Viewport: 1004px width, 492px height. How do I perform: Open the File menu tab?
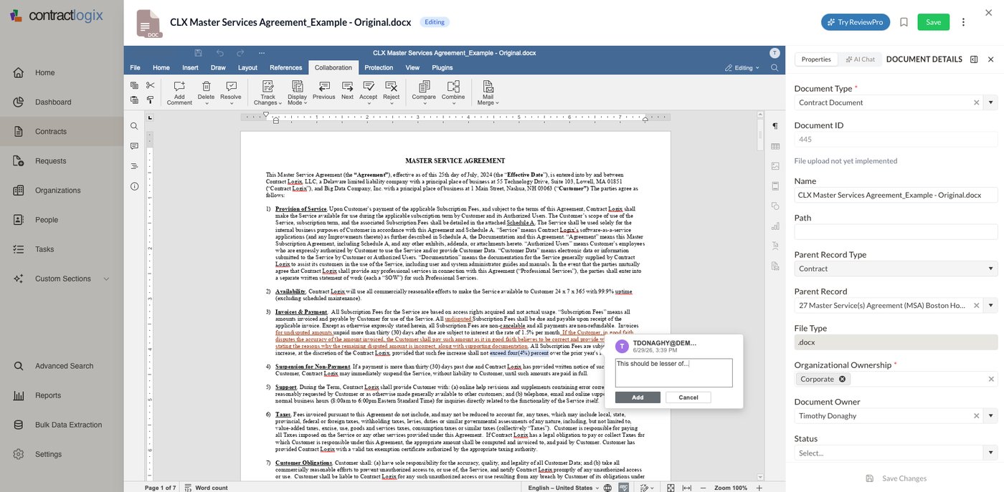[135, 68]
